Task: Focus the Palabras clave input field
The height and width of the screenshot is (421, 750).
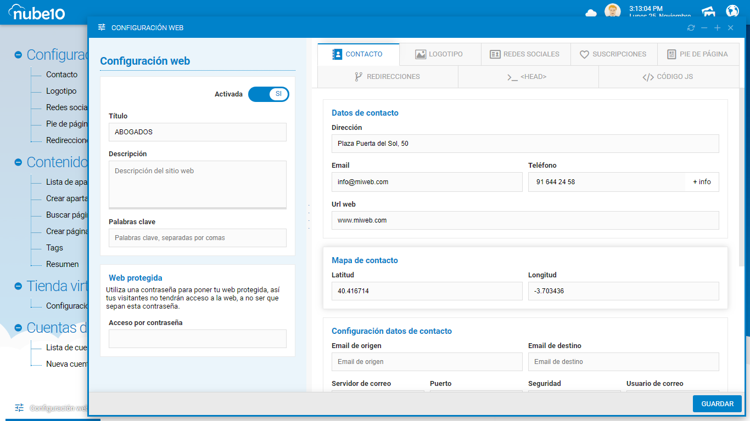Action: pos(198,238)
